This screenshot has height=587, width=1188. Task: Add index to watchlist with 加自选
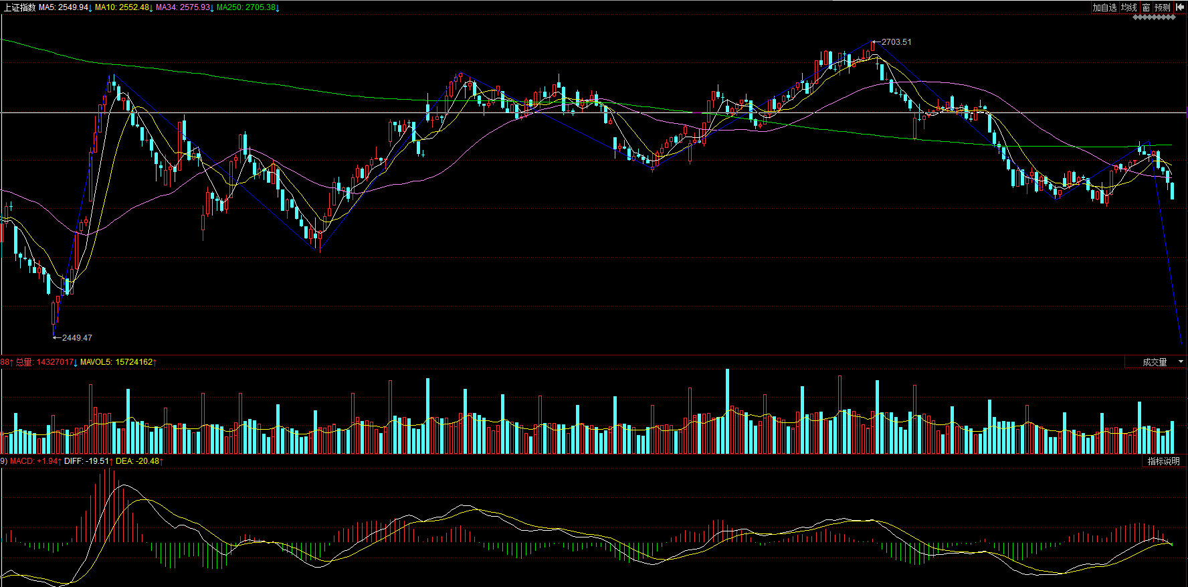click(x=1104, y=7)
